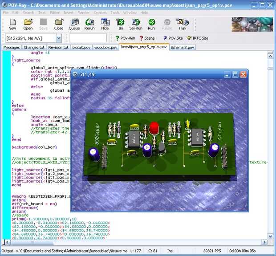Screen dimensions: 276x256
Task: Open the Edit menu
Action: pyautogui.click(x=15, y=12)
